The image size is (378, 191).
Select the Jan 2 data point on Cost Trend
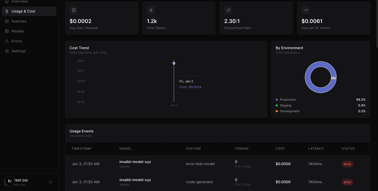pyautogui.click(x=174, y=63)
